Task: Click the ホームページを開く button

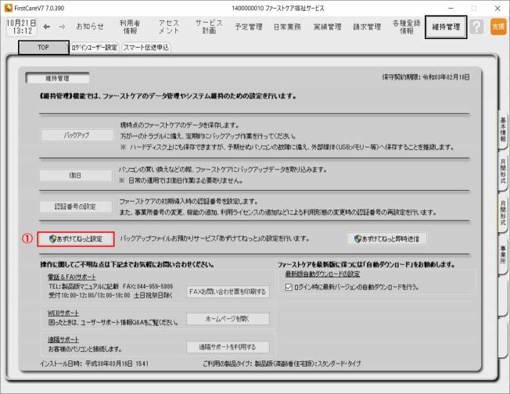Action: coord(228,319)
